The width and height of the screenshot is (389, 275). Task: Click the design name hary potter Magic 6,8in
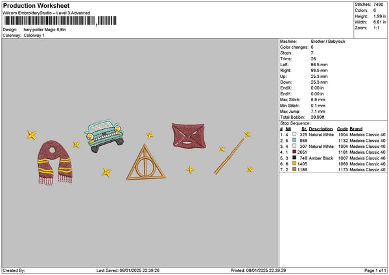(45, 30)
